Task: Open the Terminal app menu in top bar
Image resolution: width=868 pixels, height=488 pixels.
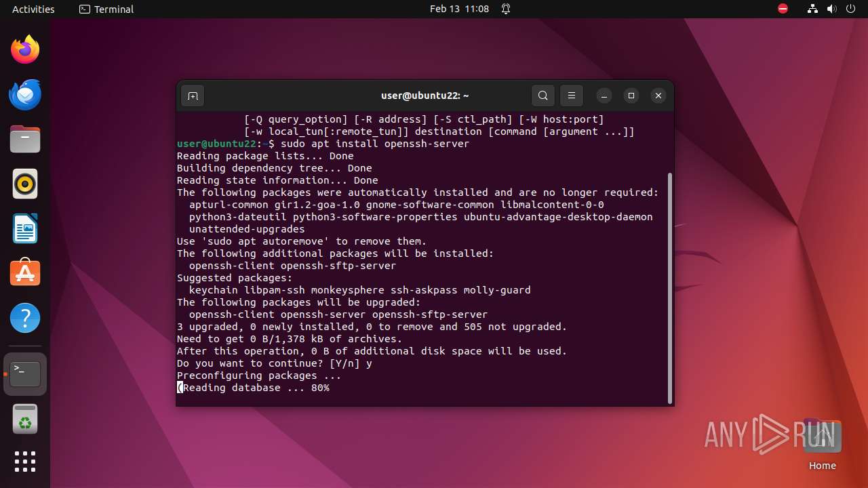Action: pos(106,9)
